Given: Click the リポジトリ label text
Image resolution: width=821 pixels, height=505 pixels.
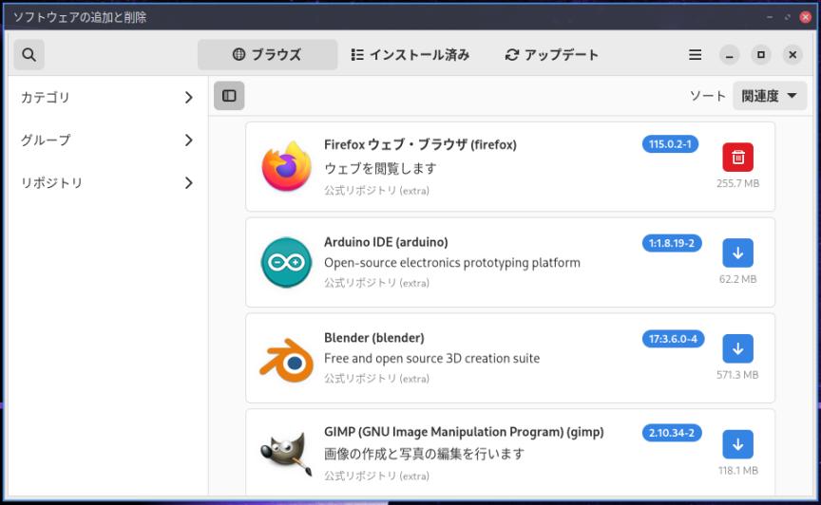Looking at the screenshot, I should pyautogui.click(x=51, y=183).
